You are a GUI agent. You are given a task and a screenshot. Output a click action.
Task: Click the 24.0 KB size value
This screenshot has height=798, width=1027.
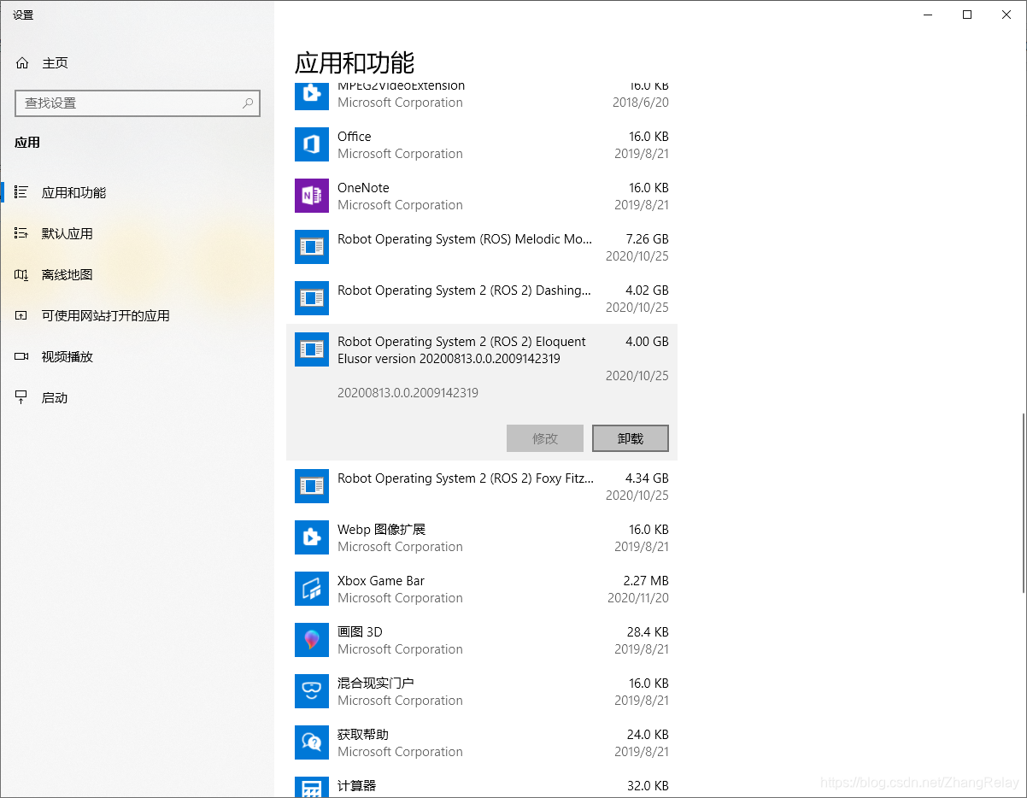(648, 735)
